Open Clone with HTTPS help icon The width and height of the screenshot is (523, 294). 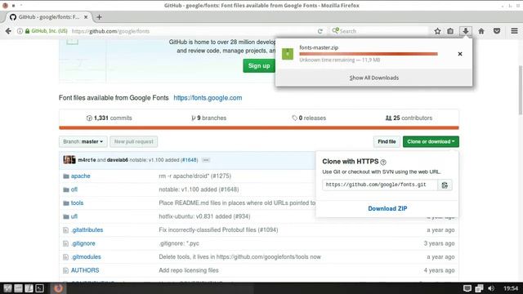[383, 162]
